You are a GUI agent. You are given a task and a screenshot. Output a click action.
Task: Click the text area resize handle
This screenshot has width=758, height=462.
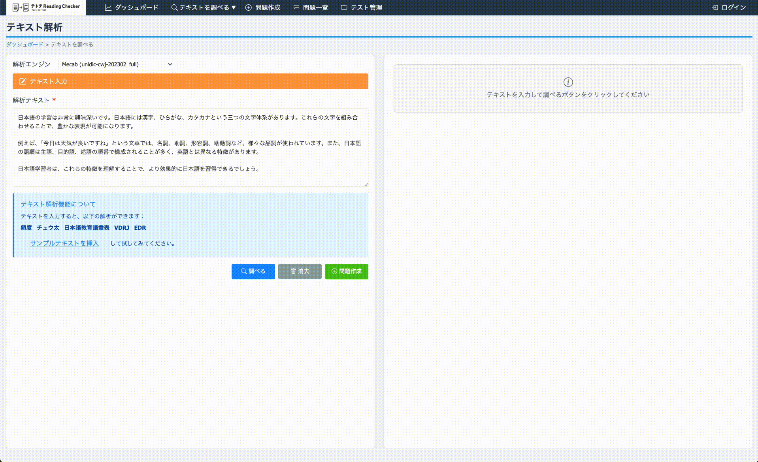pos(366,184)
